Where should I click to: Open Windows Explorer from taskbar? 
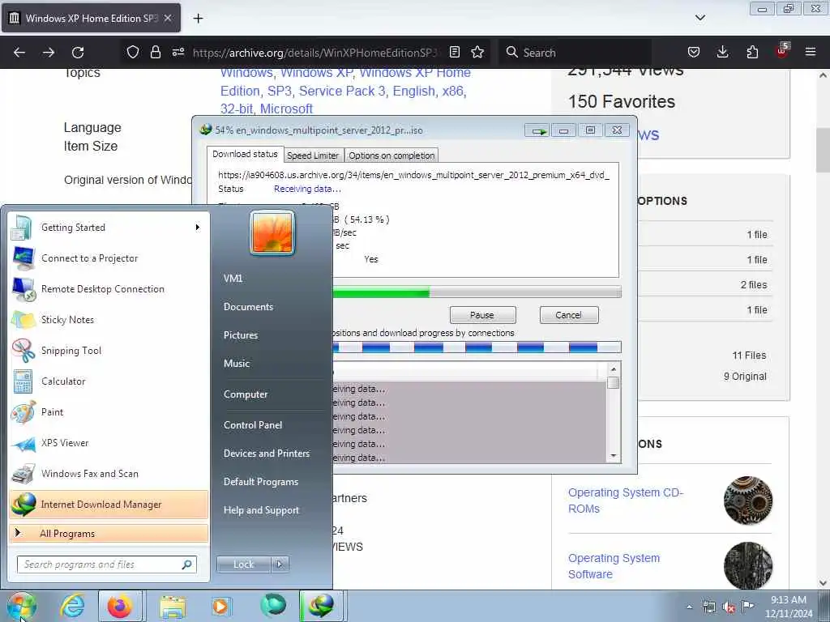coord(173,606)
